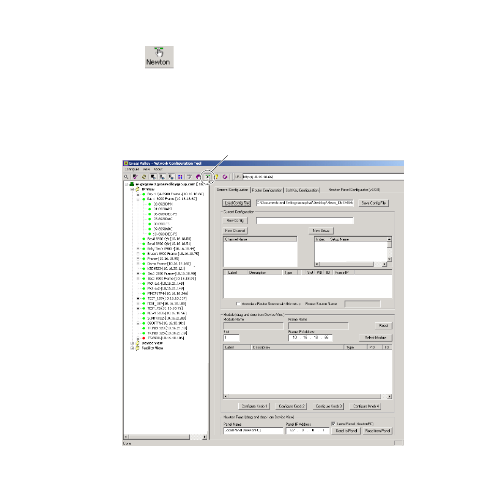494x494 pixels.
Task: Click the yellow question mark help icon
Action: click(x=216, y=177)
